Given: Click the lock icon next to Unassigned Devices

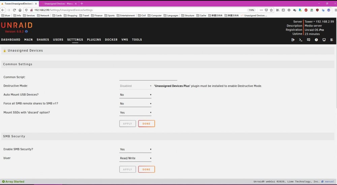Looking at the screenshot, I should 4,51.
